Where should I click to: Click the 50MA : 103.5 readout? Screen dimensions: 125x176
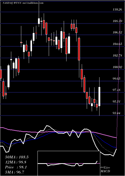[17, 157]
